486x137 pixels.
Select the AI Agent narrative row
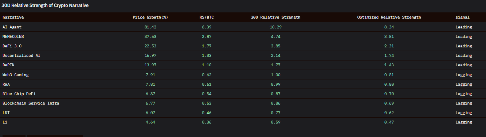pos(243,27)
